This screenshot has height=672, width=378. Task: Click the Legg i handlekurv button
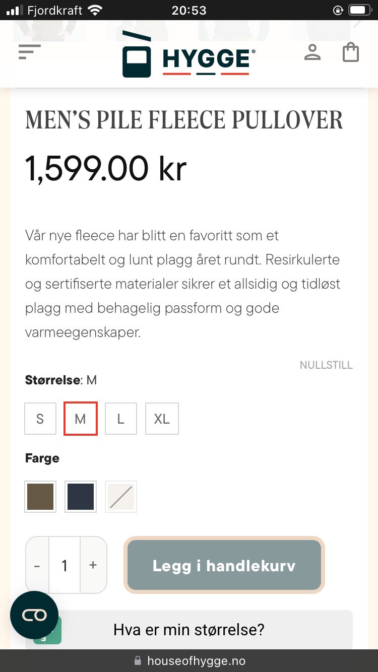tap(224, 565)
